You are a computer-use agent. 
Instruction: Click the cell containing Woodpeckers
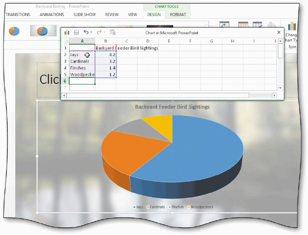pyautogui.click(x=82, y=74)
